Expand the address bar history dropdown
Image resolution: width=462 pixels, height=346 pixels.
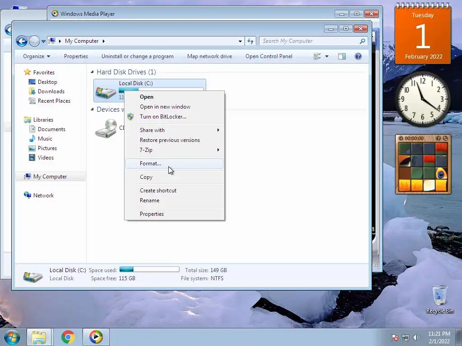tap(240, 41)
